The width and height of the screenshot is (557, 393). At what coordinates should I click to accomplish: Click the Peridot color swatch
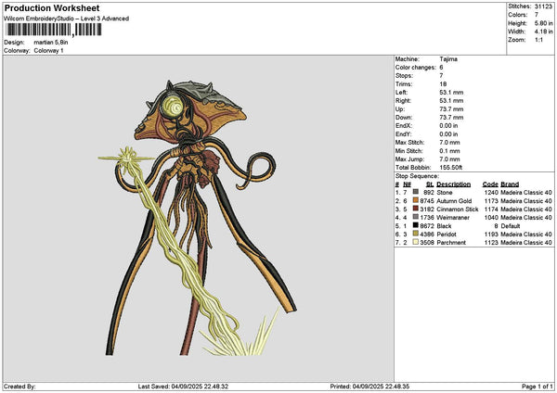pyautogui.click(x=415, y=234)
